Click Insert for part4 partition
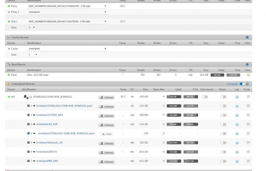Screen dimensions: 266x171 coord(107,134)
